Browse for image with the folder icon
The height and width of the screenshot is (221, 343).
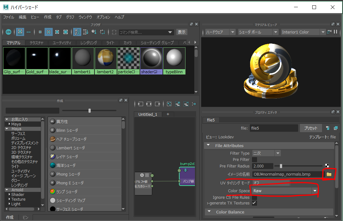(x=329, y=174)
